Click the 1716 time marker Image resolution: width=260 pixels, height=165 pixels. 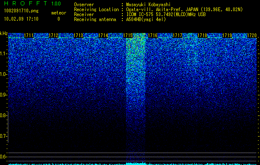click(153, 35)
